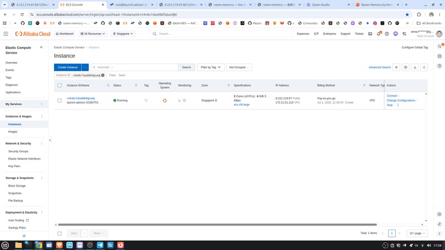Click the Stop action link
The width and height of the screenshot is (445, 250).
point(389,105)
